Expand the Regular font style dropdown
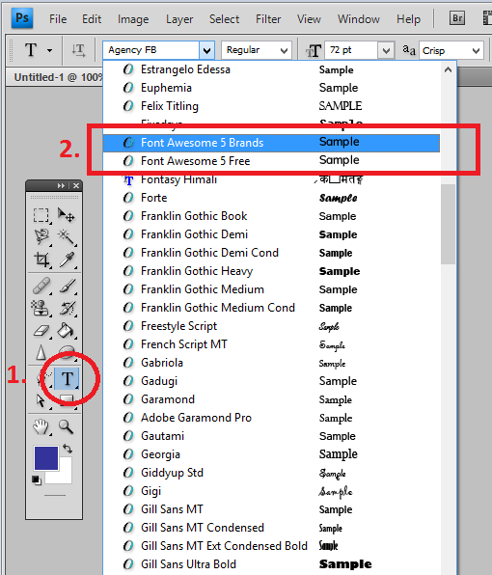The height and width of the screenshot is (575, 492). coord(257,50)
